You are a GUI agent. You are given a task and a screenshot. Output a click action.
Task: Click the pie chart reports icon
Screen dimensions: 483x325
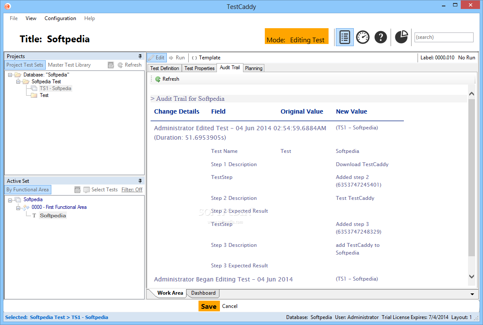pyautogui.click(x=401, y=37)
